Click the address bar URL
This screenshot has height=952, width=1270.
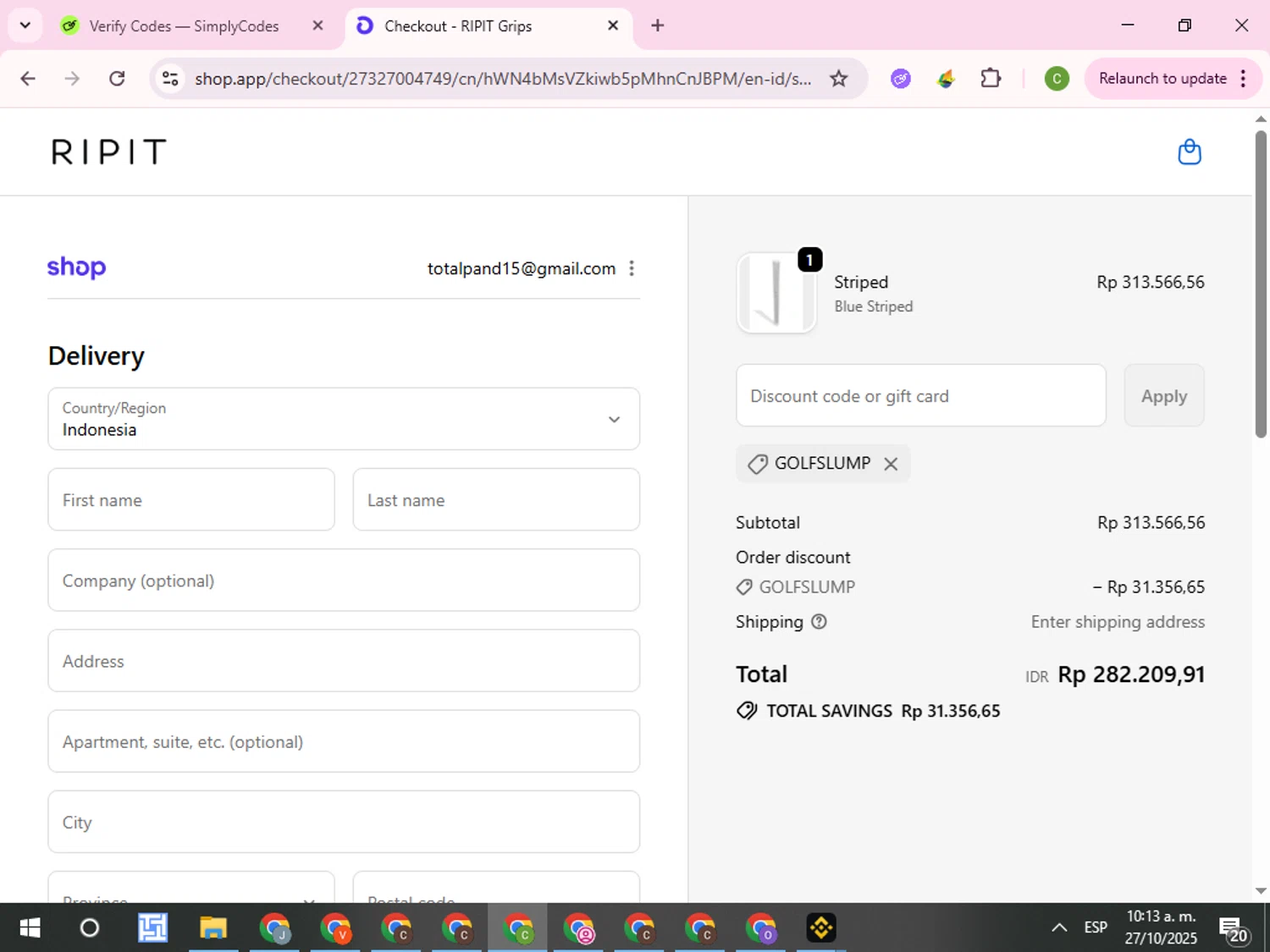click(x=503, y=79)
